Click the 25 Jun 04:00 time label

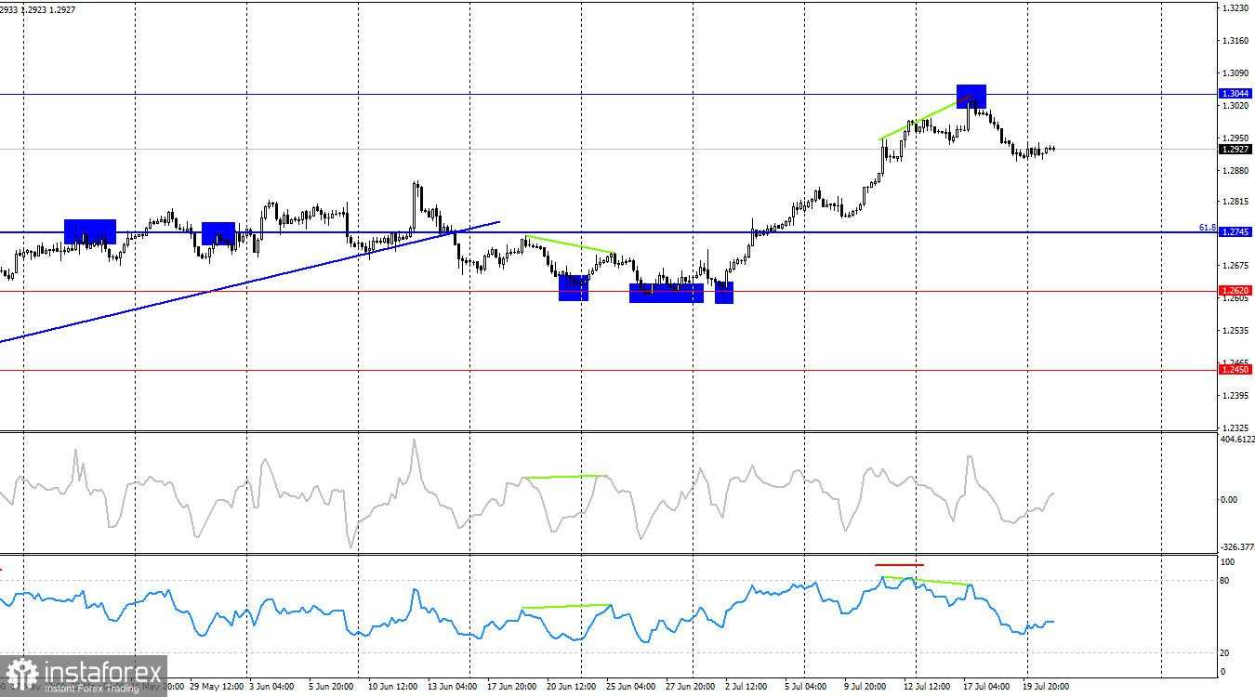(631, 687)
